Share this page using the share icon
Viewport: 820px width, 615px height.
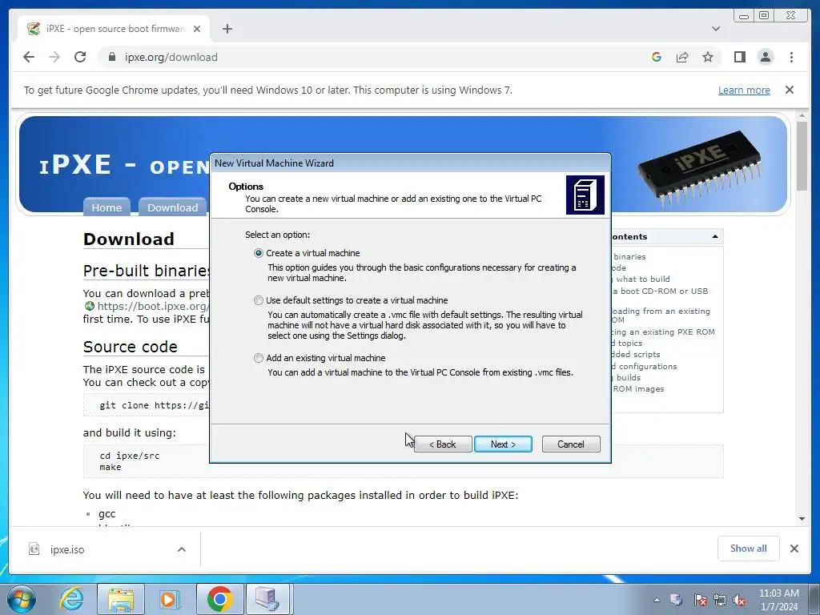point(682,57)
